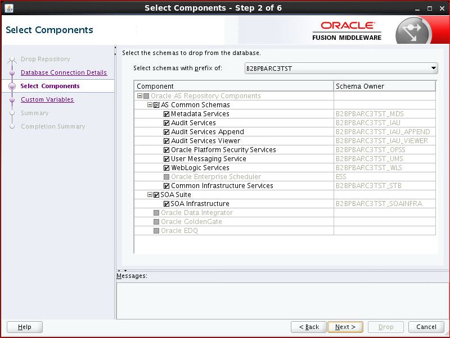Image resolution: width=450 pixels, height=338 pixels.
Task: Click the Oracle GoldenGate row label
Action: point(191,222)
